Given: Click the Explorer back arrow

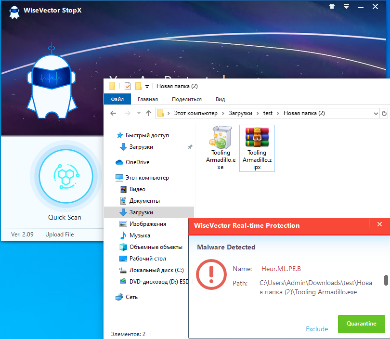Looking at the screenshot, I should point(113,114).
